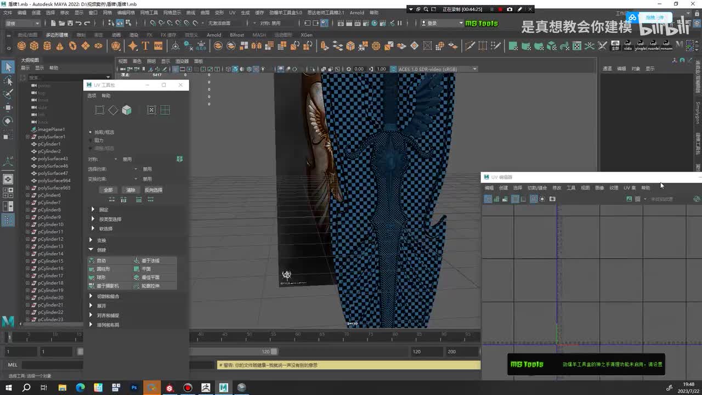Click the Select All button in UV Toolkit
702x395 pixels.
[108, 190]
